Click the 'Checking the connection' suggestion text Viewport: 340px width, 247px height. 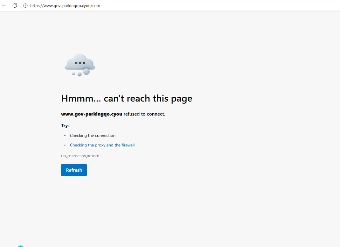point(93,136)
